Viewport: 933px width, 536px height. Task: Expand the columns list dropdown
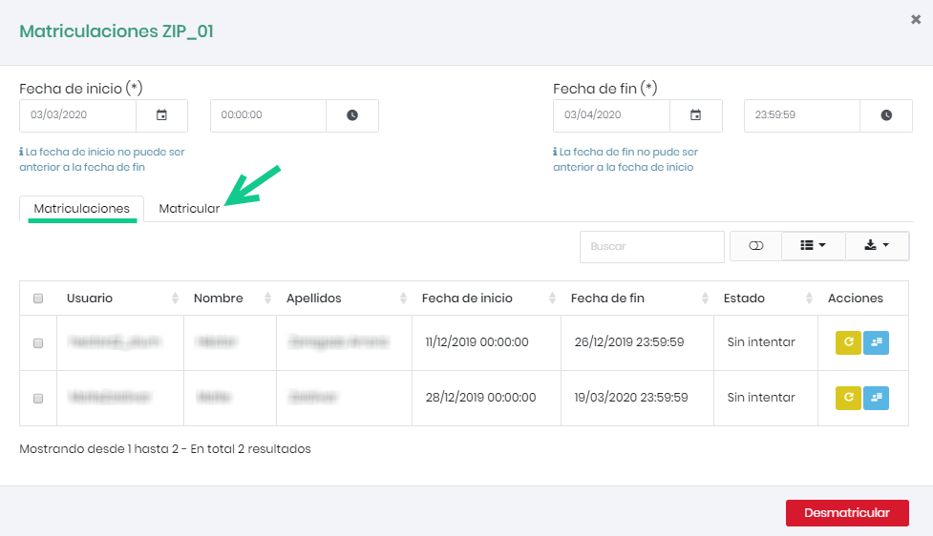click(813, 246)
